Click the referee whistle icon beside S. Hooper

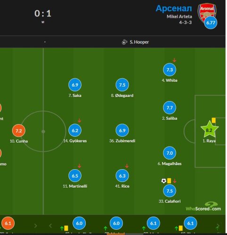coord(124,42)
